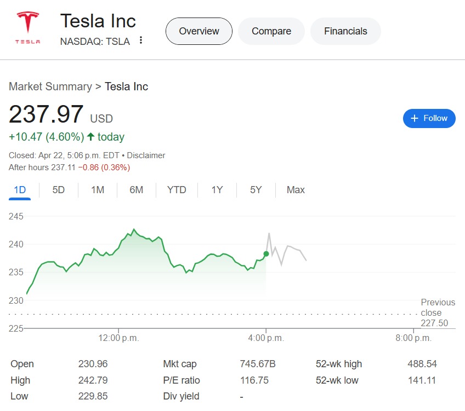Screen dimensions: 465x411
Task: Select the YTD chart range
Action: (x=177, y=190)
